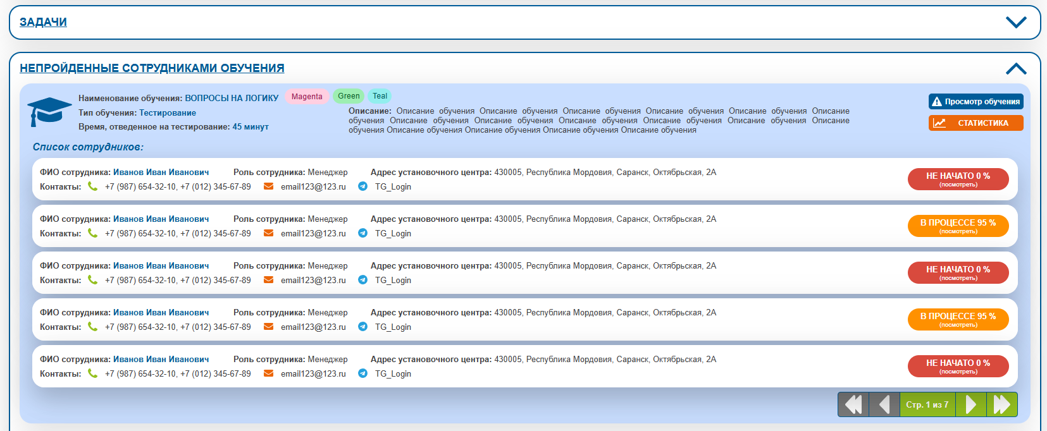Open training ВОПРОСЫ НА ЛОГИКУ

[x=232, y=98]
